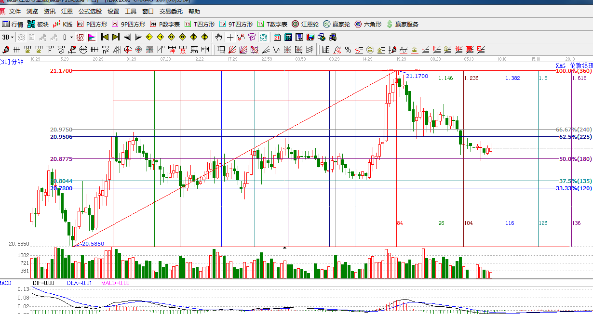Select the Gann fan lines tool
Image resolution: width=593 pixels, height=314 pixels.
[x=232, y=50]
